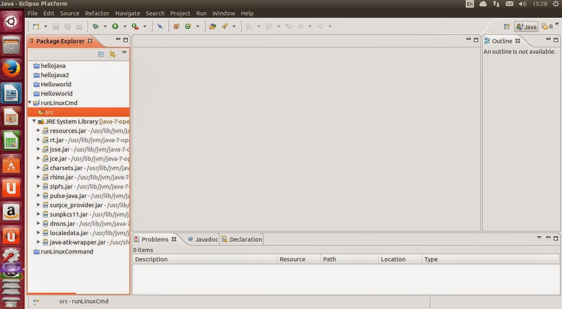Click the volume indicator in the system tray
Image resolution: width=562 pixels, height=309 pixels.
pos(523,4)
